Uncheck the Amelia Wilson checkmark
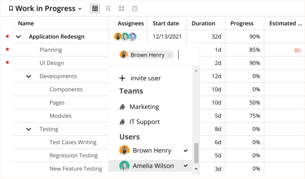The image size is (305, 179). point(186,166)
